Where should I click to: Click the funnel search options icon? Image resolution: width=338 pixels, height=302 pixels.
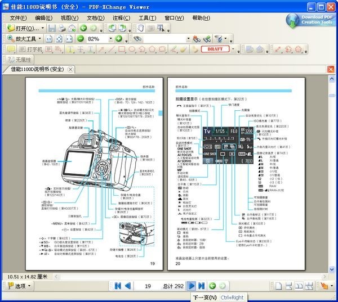click(219, 39)
